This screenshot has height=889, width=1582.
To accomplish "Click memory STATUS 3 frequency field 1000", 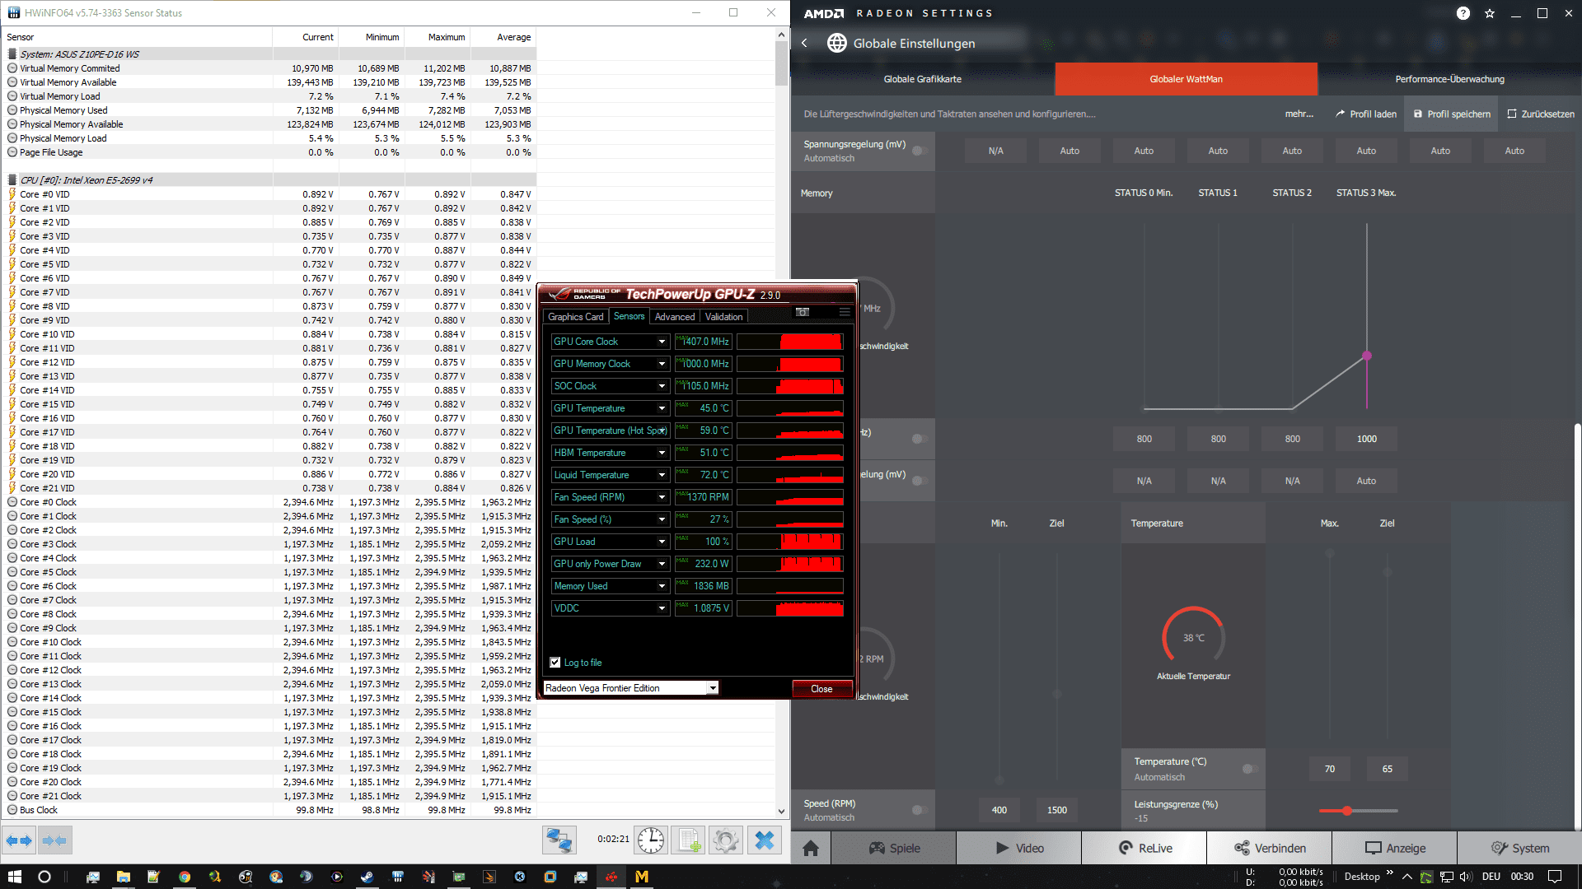I will (1367, 439).
